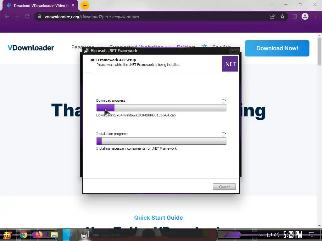This screenshot has width=322, height=241.
Task: Open the network tray icon
Action: tap(269, 235)
